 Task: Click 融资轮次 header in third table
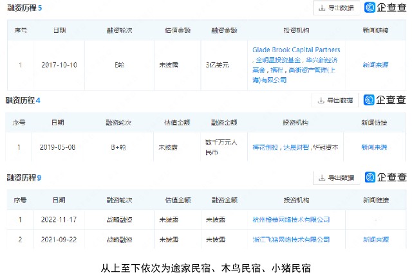(x=119, y=201)
